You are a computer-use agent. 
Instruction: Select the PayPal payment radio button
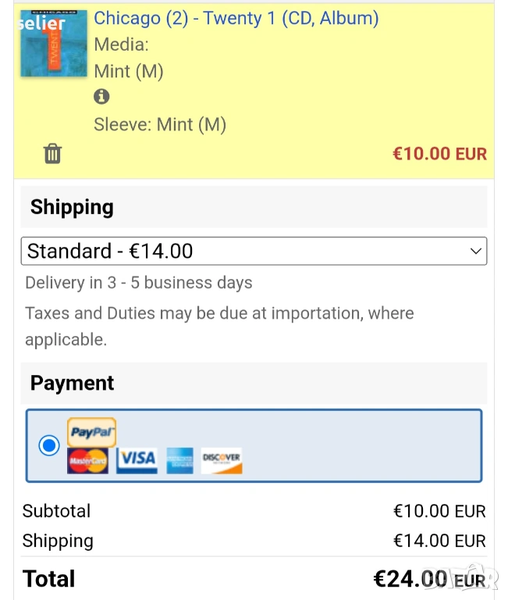click(x=49, y=445)
